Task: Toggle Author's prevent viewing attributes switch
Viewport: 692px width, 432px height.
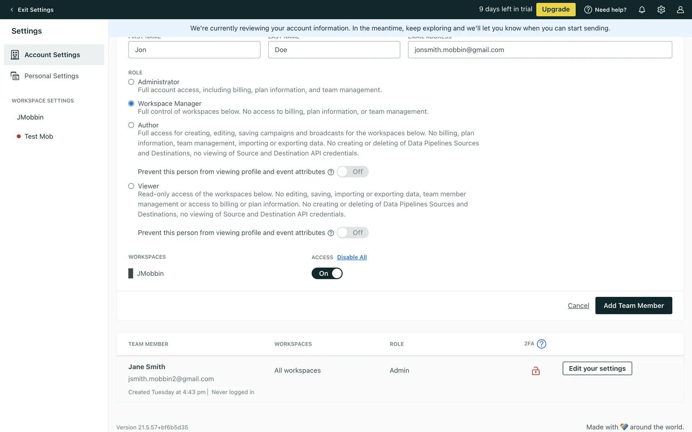Action: 352,172
